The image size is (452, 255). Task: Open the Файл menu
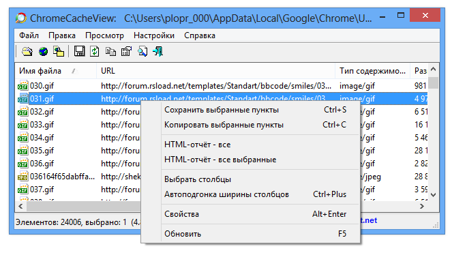tap(29, 35)
